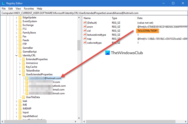Expand the InputMethod key
The image size is (188, 124).
click(16, 116)
